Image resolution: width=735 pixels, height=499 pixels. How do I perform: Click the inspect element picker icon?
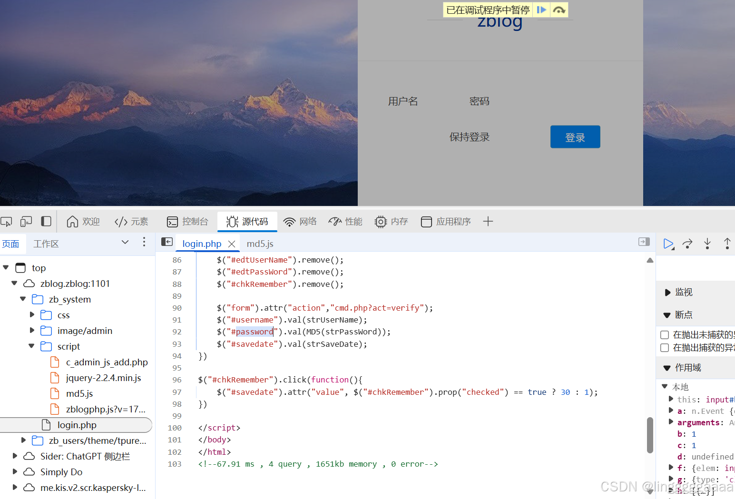pyautogui.click(x=6, y=222)
